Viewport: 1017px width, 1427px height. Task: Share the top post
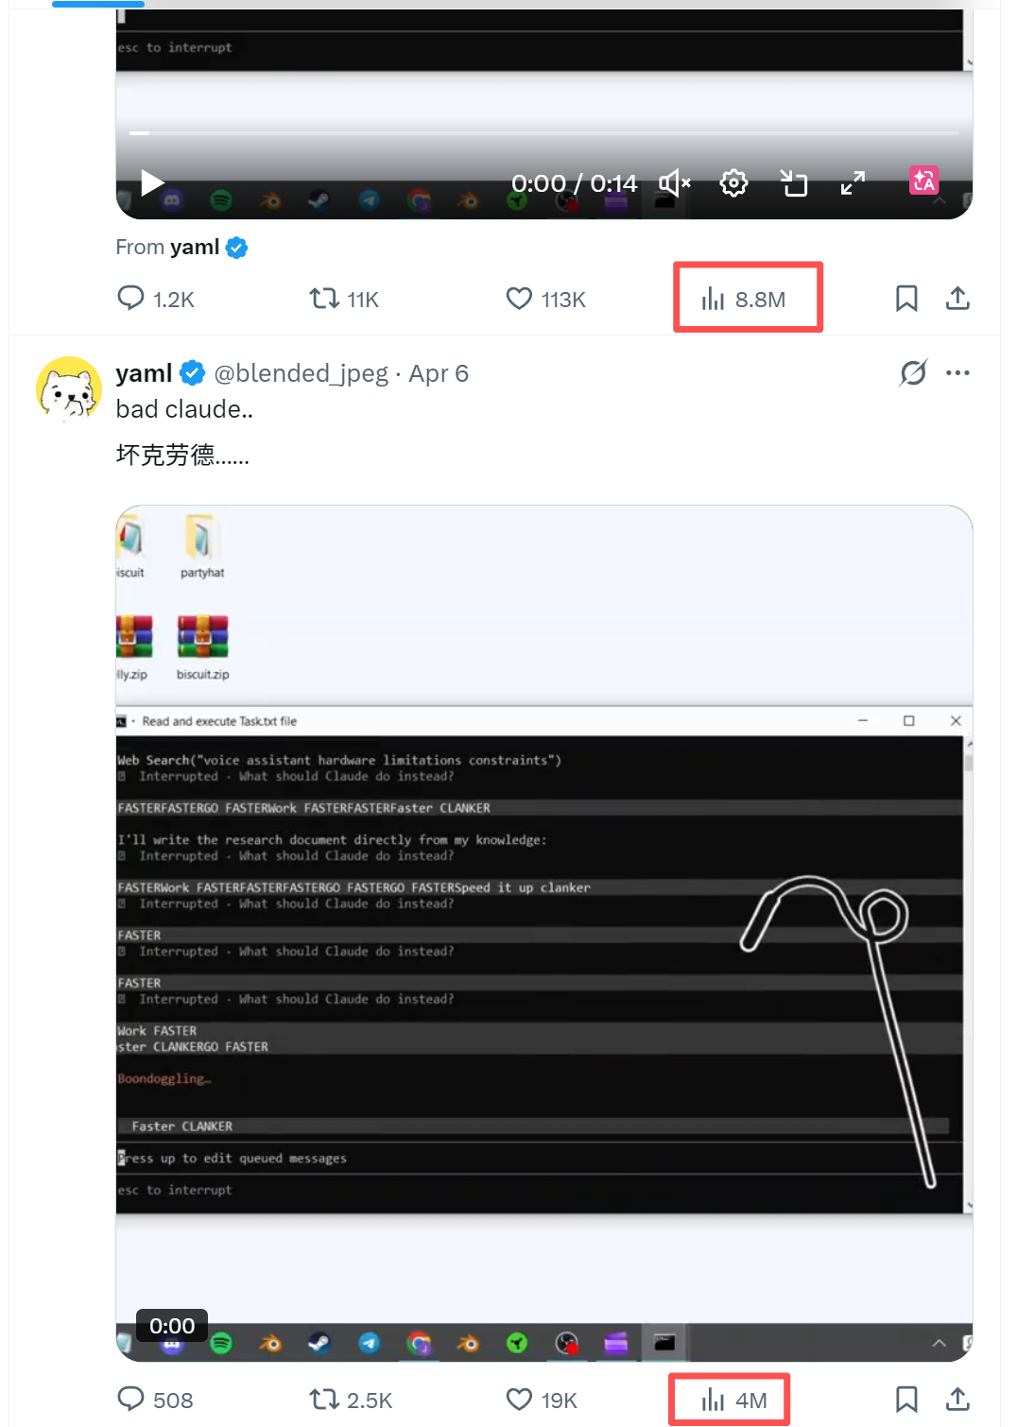957,299
